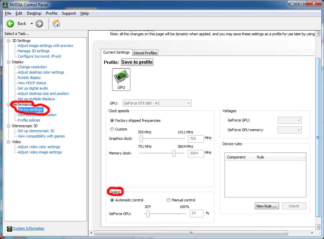Go to the Home page icon
The image size is (324, 239).
[56, 24]
